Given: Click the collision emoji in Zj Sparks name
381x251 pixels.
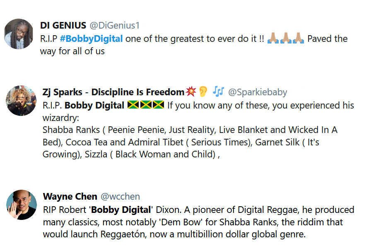Looking at the screenshot, I should [191, 92].
